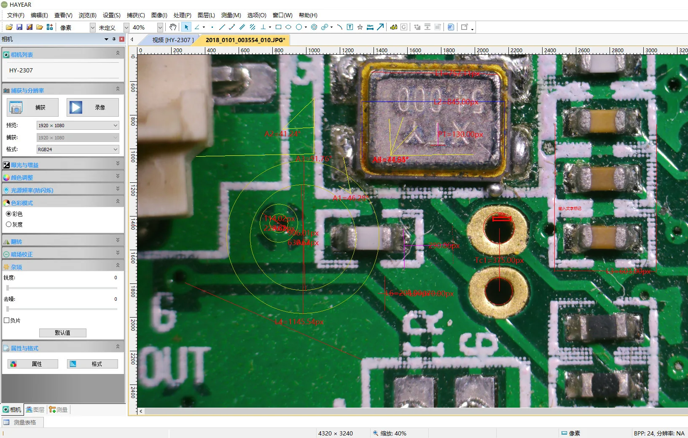
Task: Select the star polygon tool
Action: [360, 27]
